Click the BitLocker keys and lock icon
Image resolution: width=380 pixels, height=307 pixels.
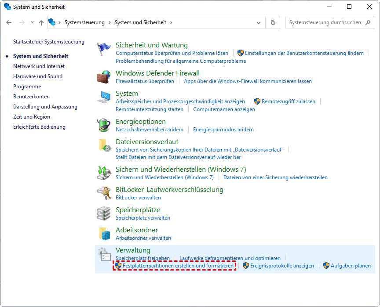(104, 193)
